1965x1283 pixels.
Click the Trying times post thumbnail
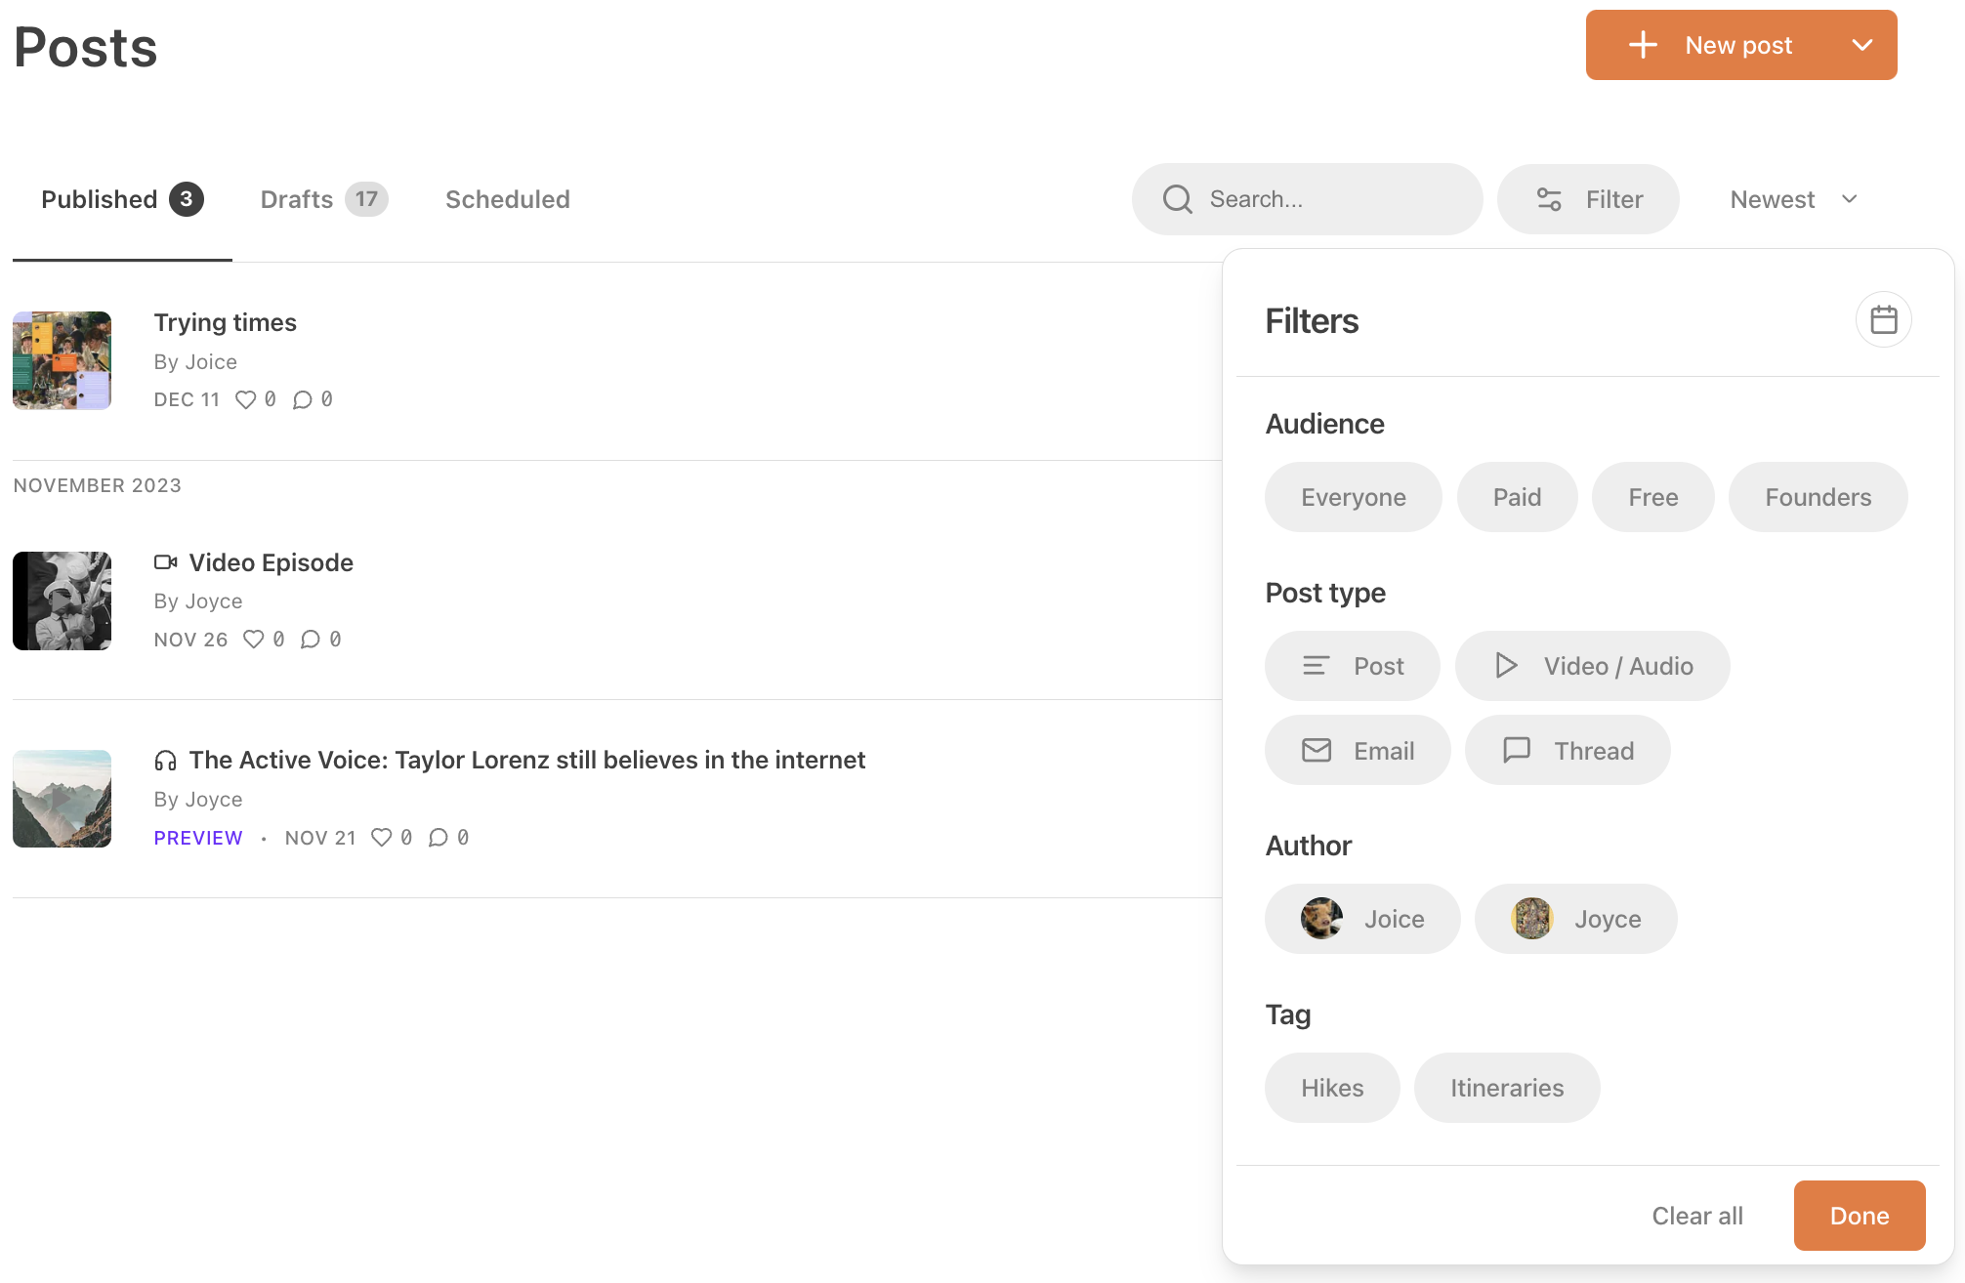pos(62,360)
